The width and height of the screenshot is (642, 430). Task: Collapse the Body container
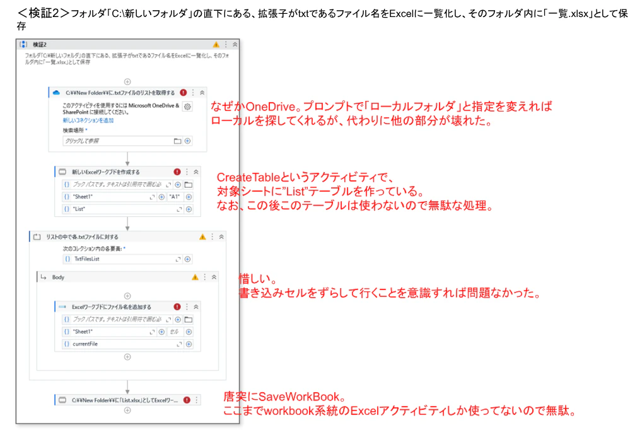pos(214,277)
